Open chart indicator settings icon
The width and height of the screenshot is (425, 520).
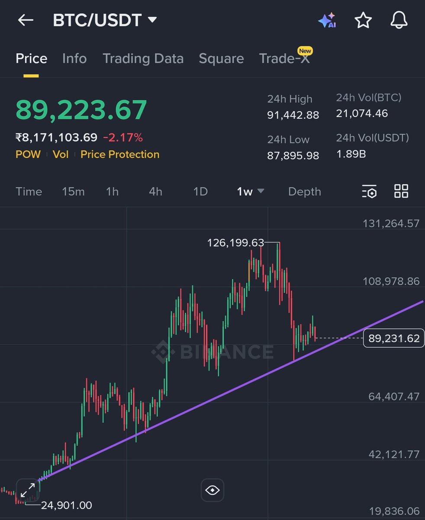[369, 191]
